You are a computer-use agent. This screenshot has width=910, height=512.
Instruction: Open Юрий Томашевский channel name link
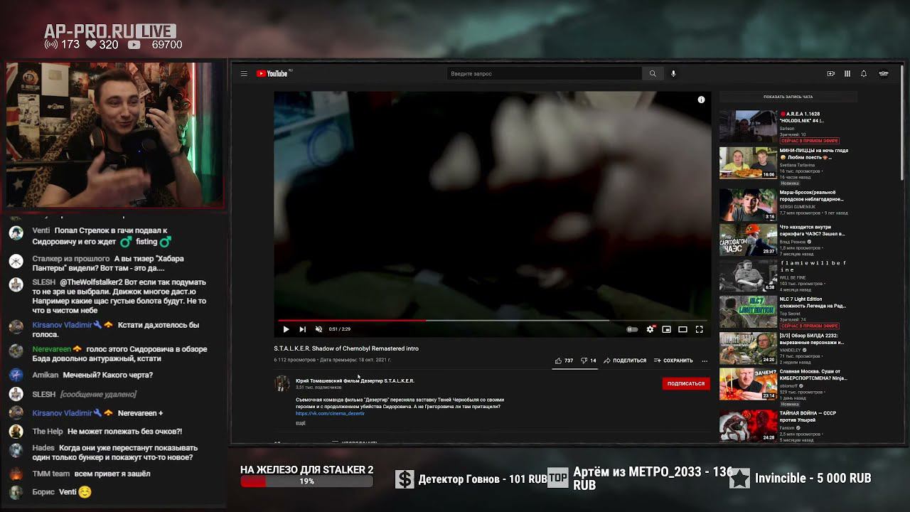tap(355, 380)
